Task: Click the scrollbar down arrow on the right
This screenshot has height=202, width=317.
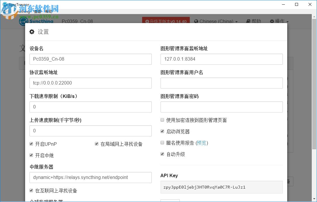Action: [314, 199]
